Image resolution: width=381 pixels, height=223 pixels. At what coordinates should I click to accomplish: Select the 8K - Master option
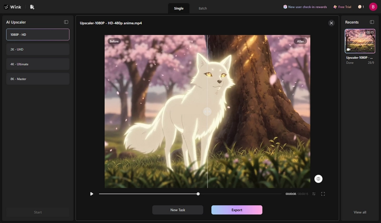point(38,79)
